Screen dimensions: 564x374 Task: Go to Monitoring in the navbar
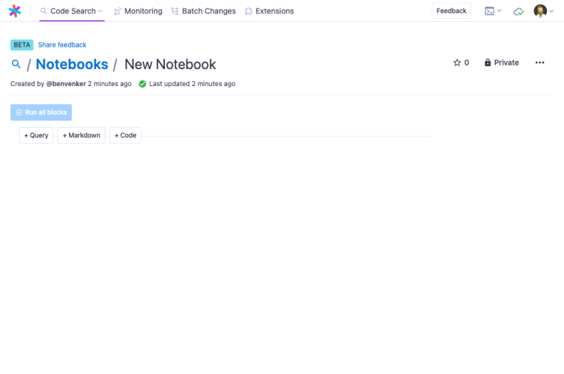click(x=138, y=11)
